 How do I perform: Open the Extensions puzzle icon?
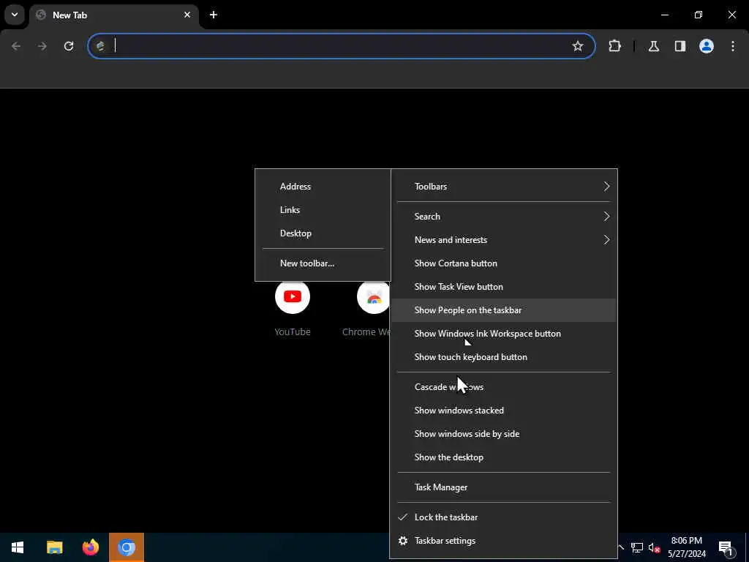614,46
